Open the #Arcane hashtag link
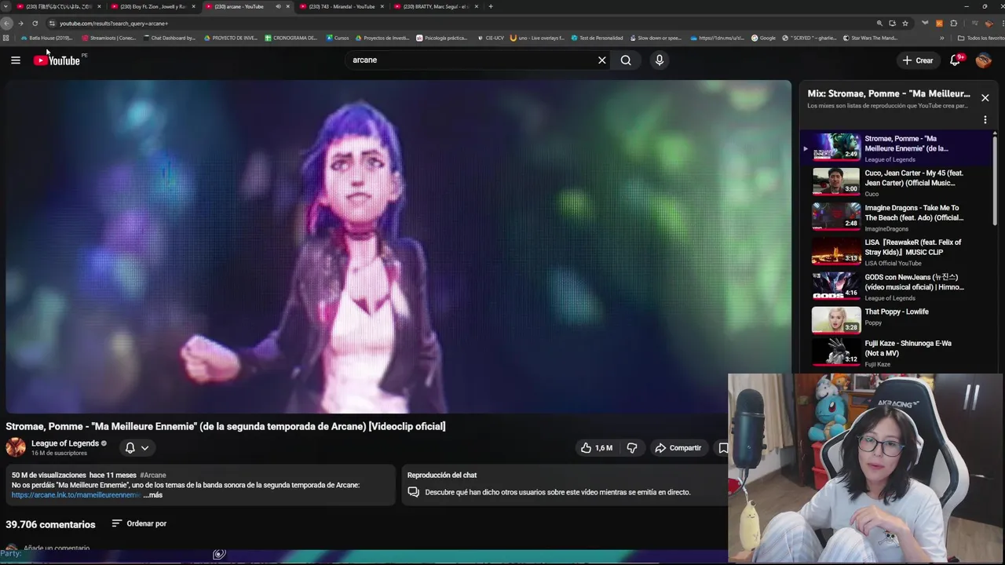The height and width of the screenshot is (565, 1005). point(153,475)
